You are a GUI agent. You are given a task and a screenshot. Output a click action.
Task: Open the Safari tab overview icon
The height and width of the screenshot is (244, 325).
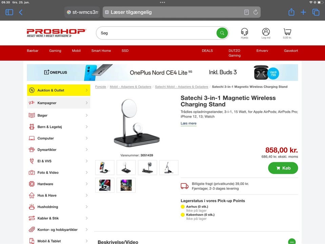coord(316,12)
